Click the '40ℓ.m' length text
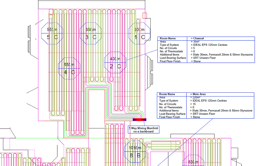Image resolution: width=267 pixels, height=166 pixels. pos(115,59)
